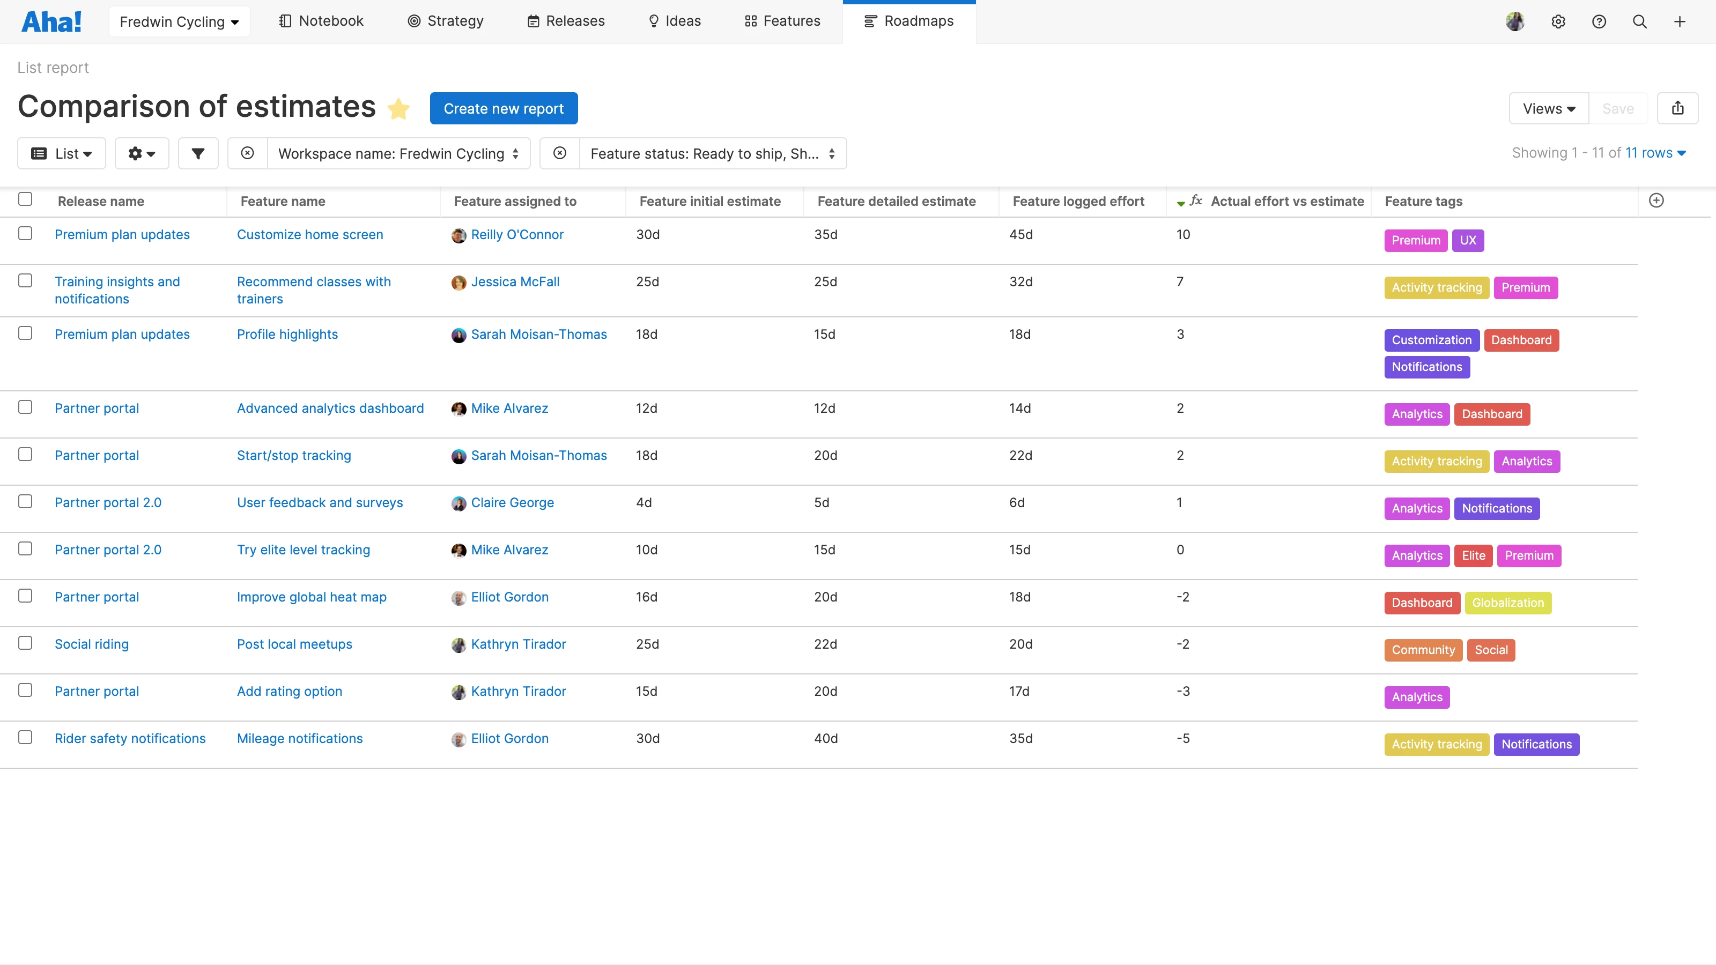Clear the Feature status filter with its X
The image size is (1716, 965).
tap(559, 153)
